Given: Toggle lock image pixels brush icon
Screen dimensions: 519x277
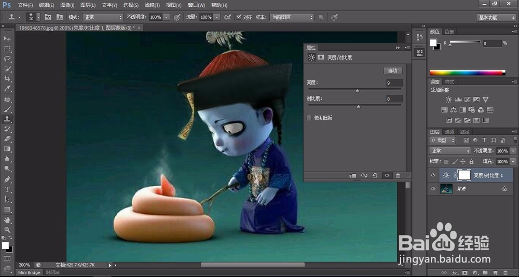Looking at the screenshot, I should 455,161.
